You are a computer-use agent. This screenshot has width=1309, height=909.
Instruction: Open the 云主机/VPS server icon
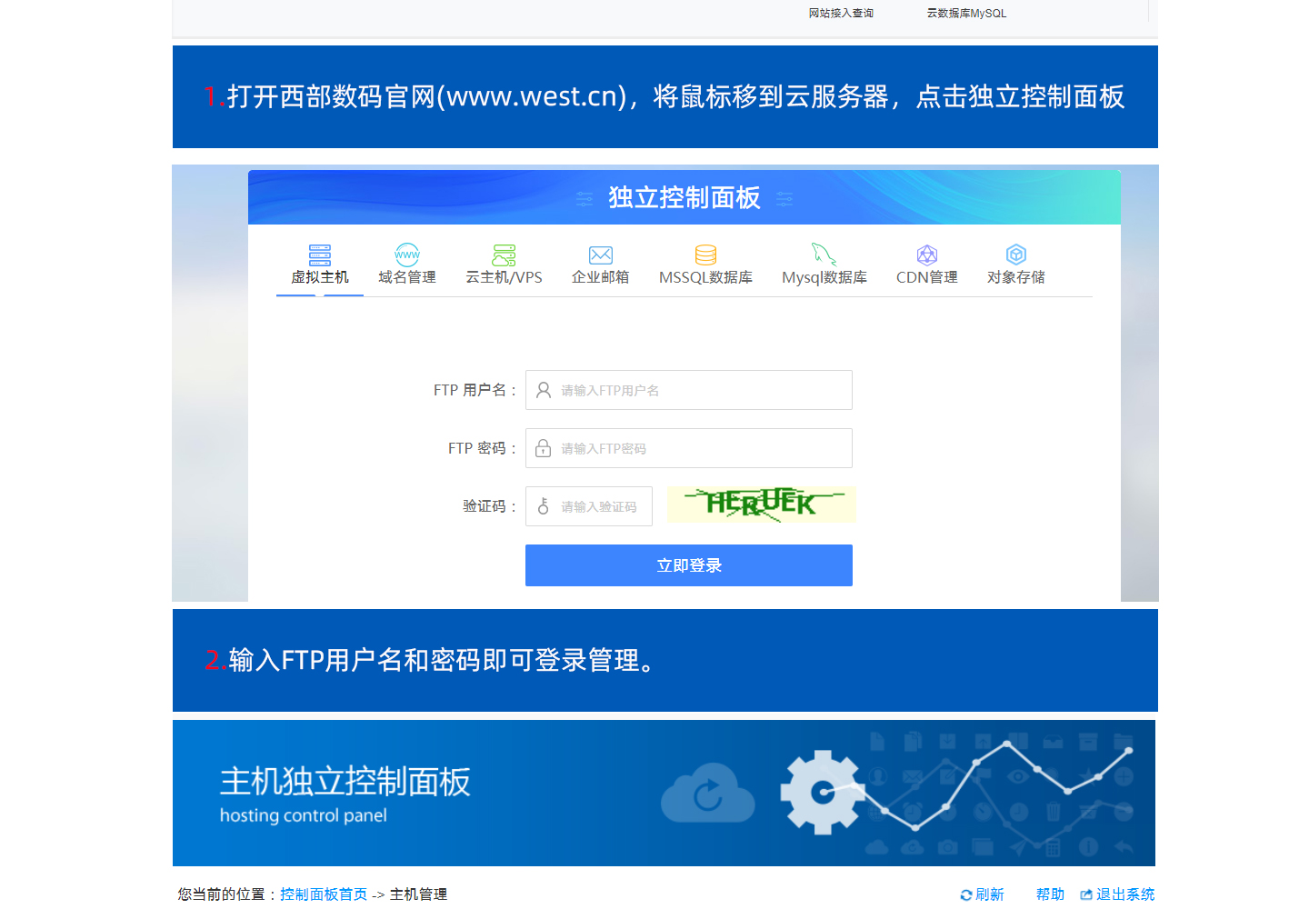click(504, 255)
